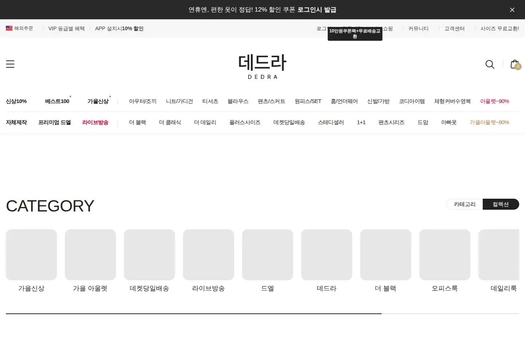Open 오피스룩 category thumbnail
This screenshot has width=525, height=364.
click(445, 255)
